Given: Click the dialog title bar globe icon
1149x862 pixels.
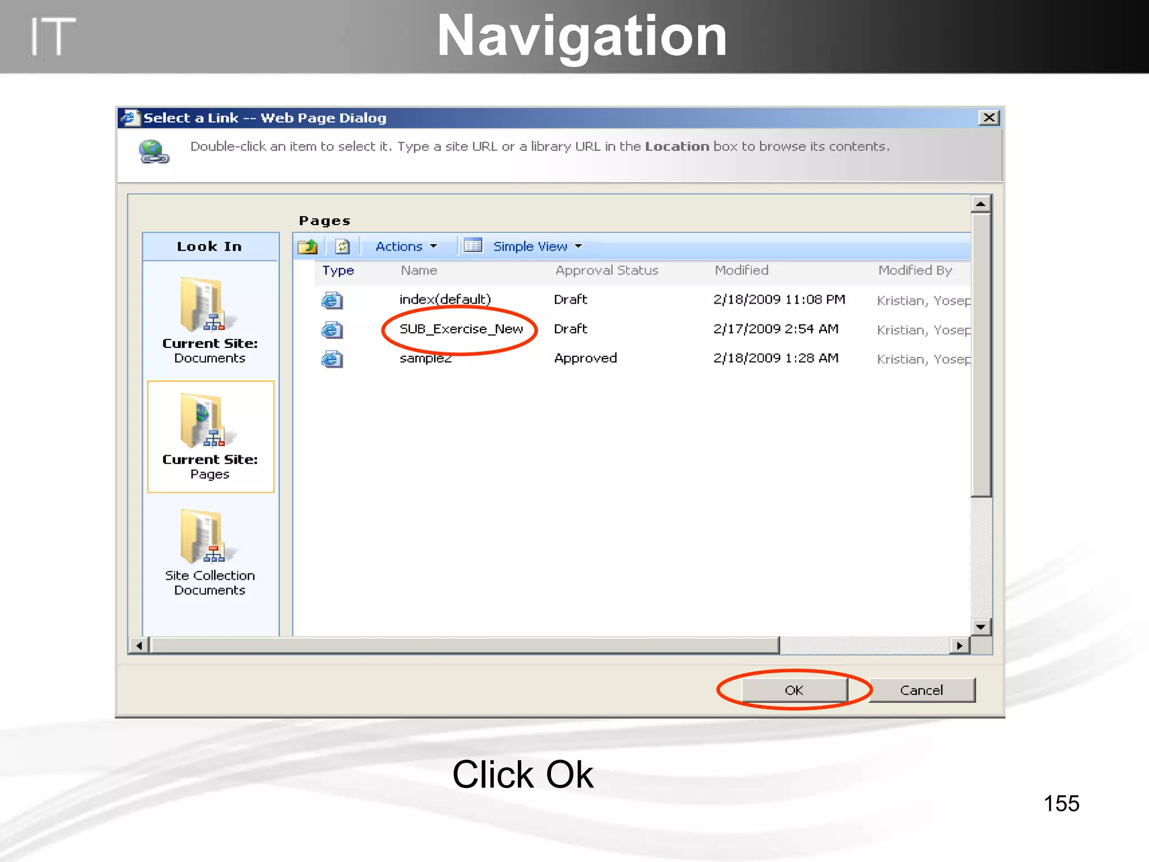Looking at the screenshot, I should pyautogui.click(x=130, y=118).
